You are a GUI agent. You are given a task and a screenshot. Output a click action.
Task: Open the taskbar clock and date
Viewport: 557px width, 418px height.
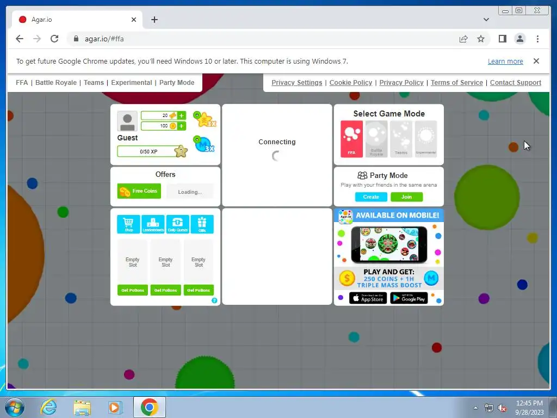(529, 408)
